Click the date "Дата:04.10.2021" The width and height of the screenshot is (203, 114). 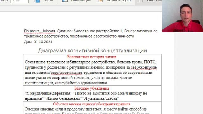38,42
